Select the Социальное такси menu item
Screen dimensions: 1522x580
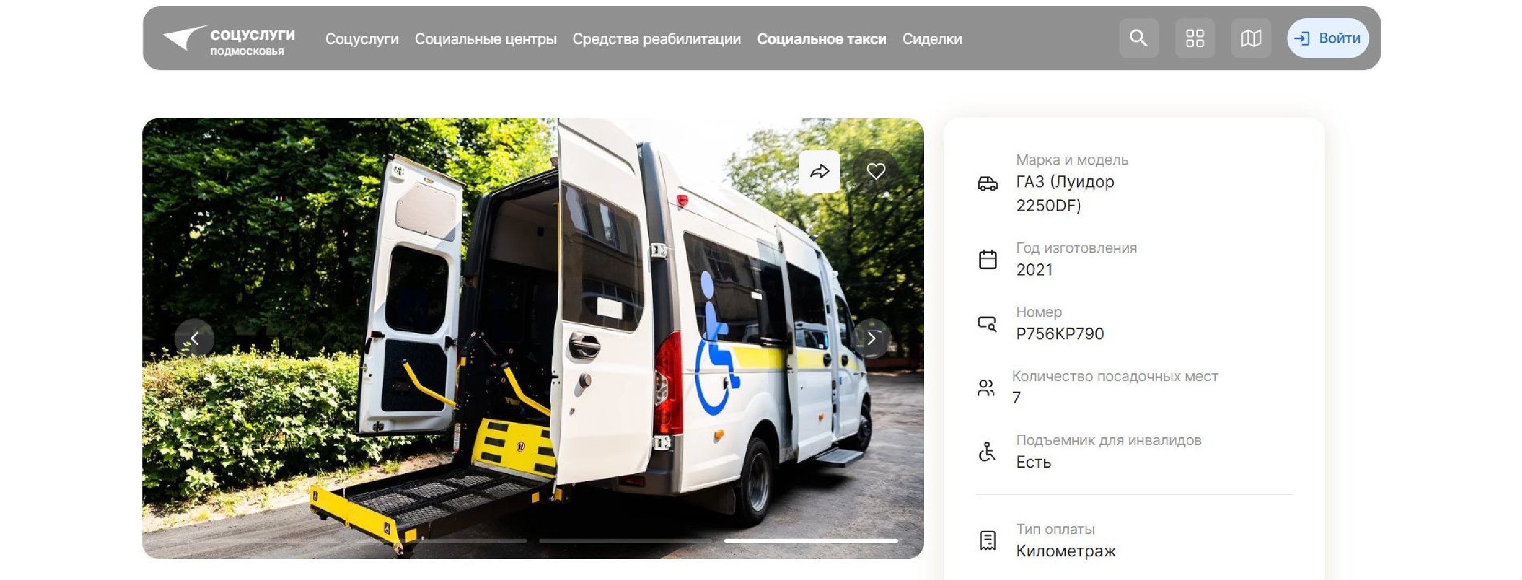pyautogui.click(x=821, y=39)
